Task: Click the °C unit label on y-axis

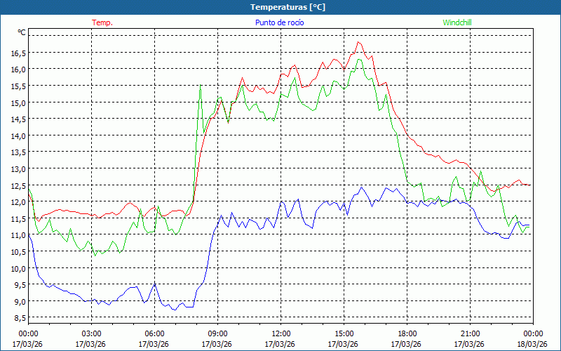Action: (22, 32)
